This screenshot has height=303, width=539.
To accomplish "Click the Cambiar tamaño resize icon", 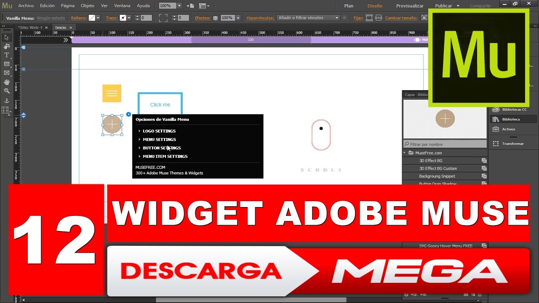I will (424, 18).
